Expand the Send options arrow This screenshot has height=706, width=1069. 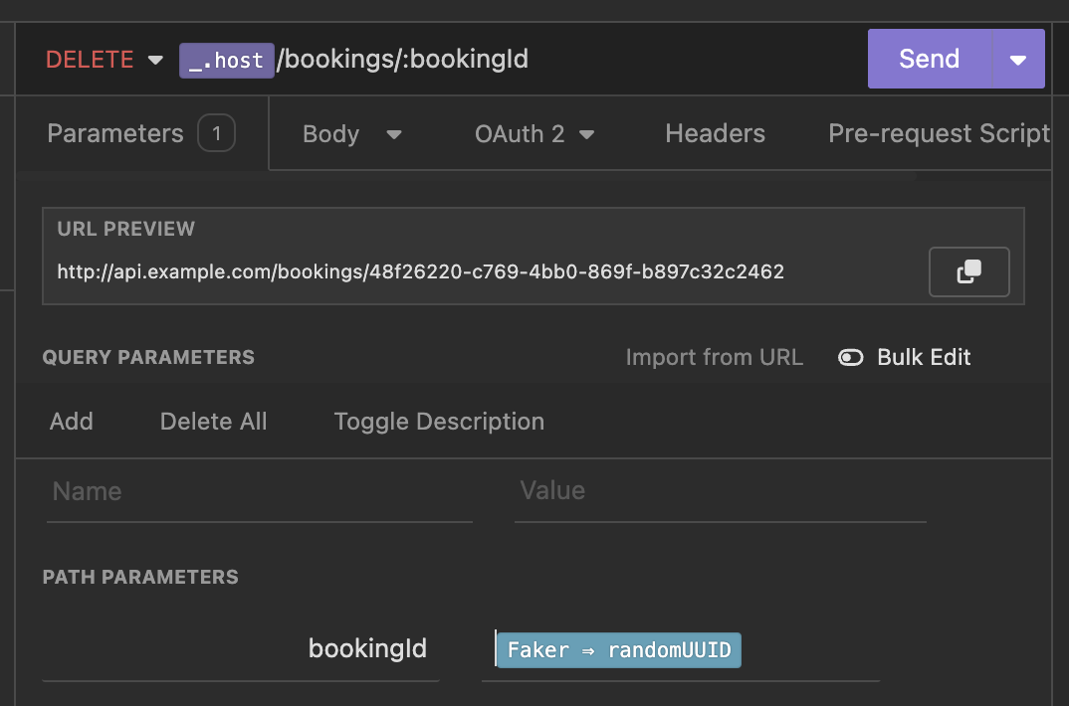[x=1018, y=60]
